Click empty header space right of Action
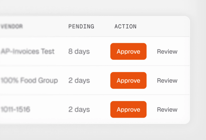This screenshot has height=140, width=206. [164, 26]
